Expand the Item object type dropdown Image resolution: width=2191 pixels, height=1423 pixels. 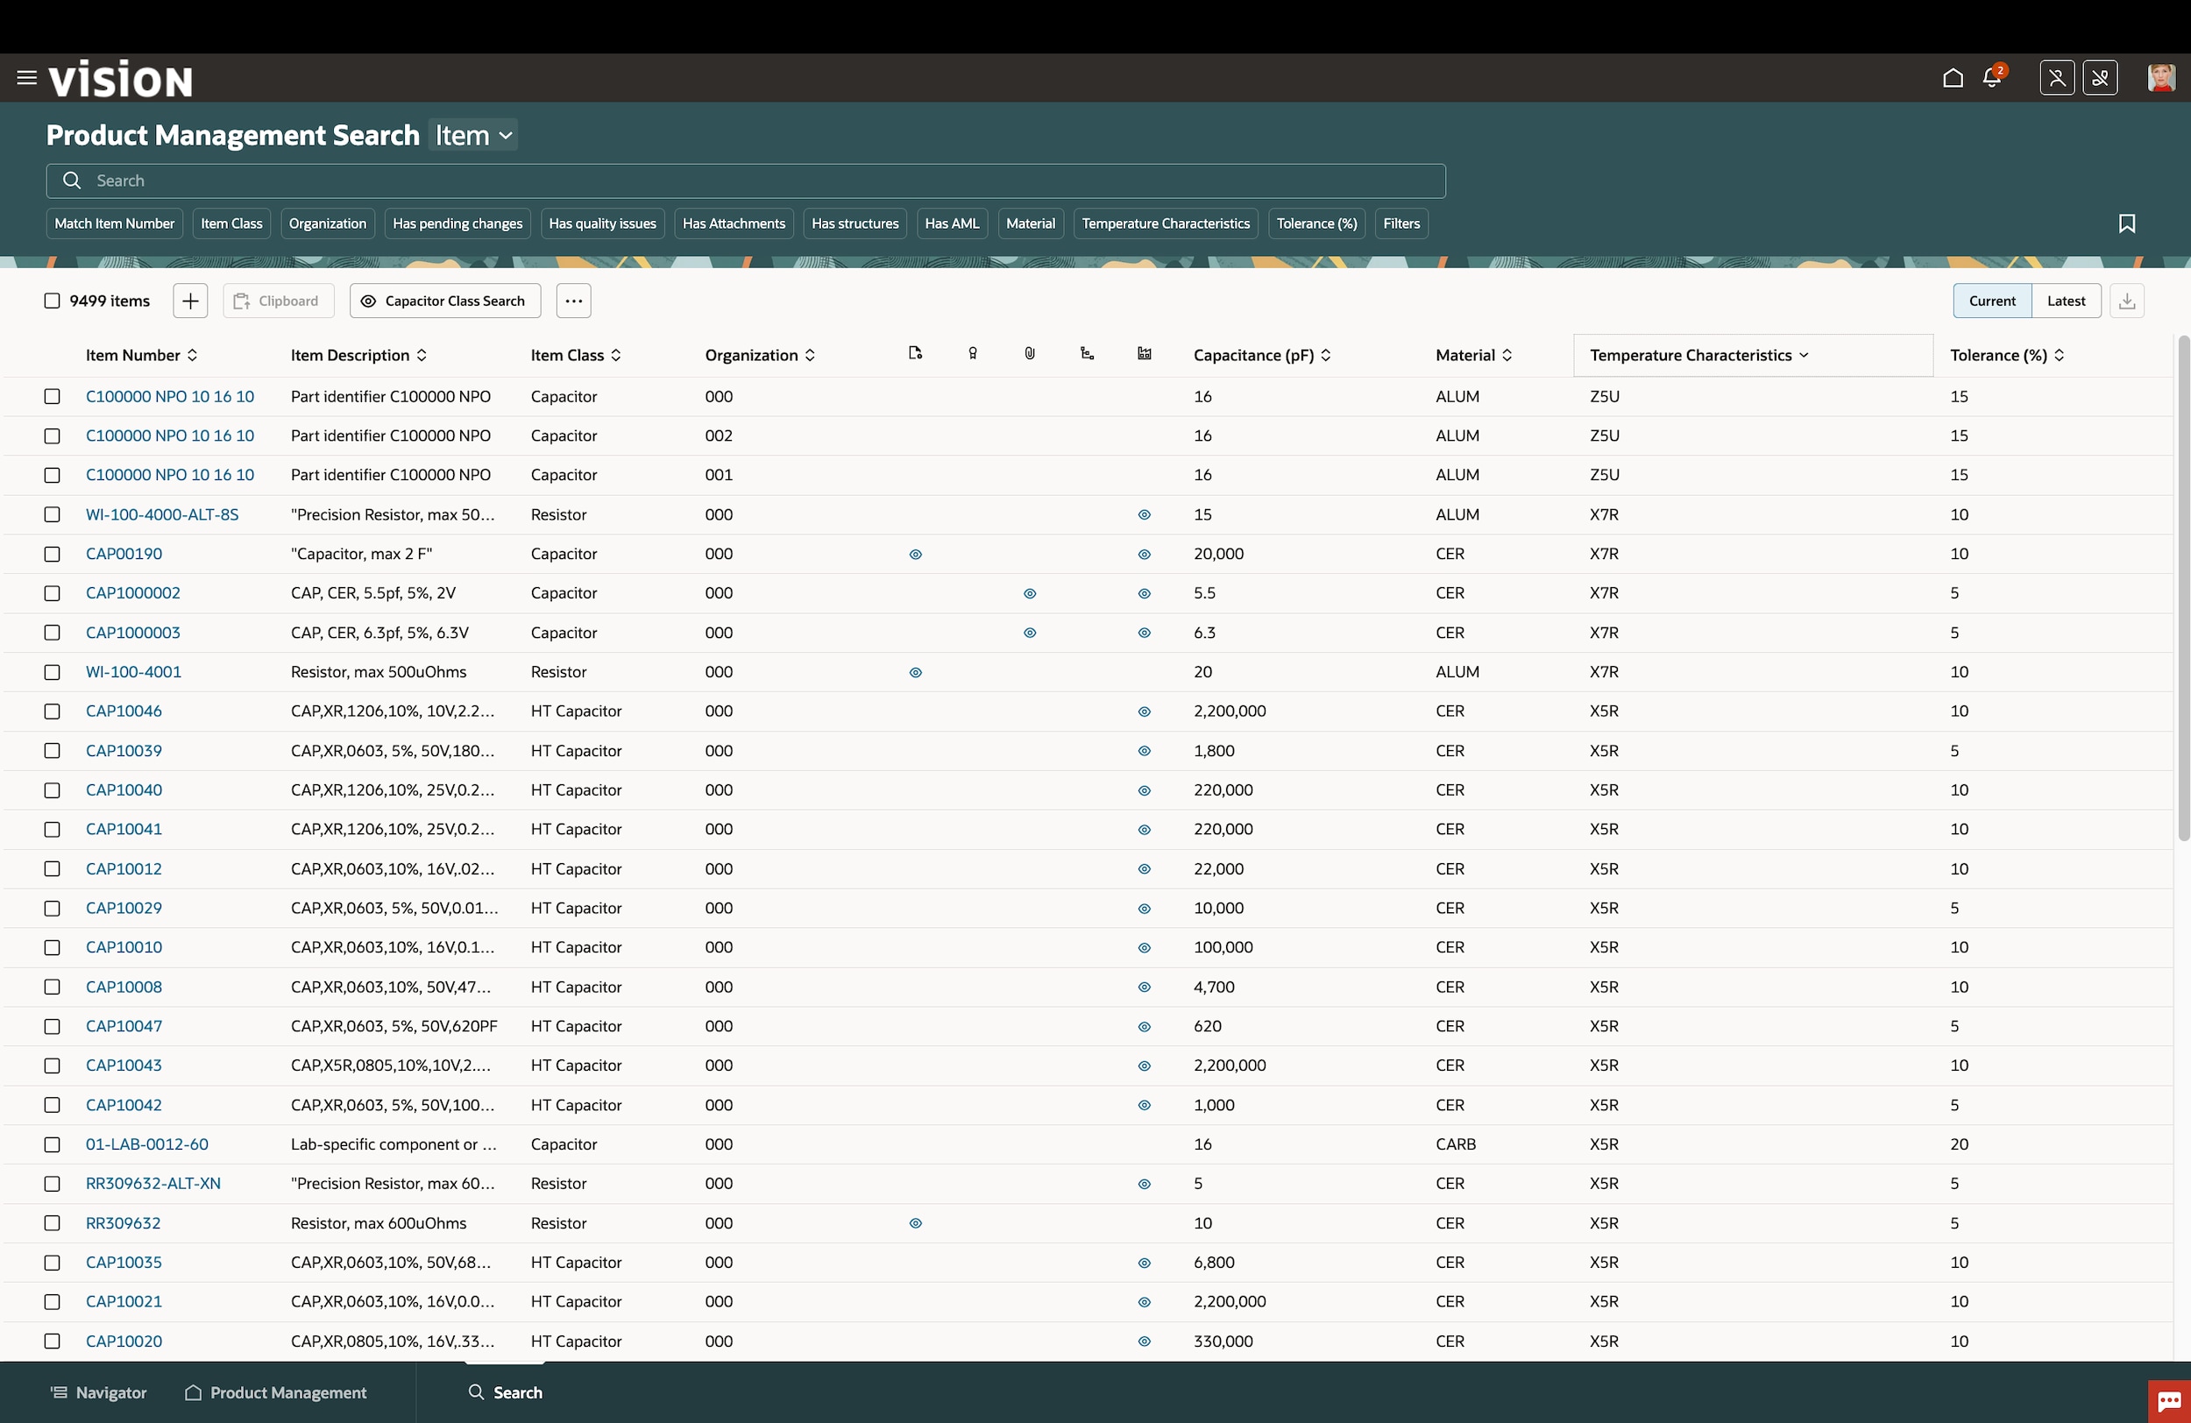[473, 135]
